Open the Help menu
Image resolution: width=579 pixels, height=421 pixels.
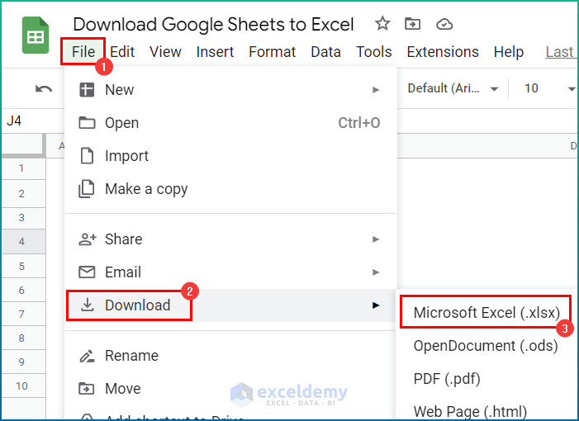coord(509,52)
